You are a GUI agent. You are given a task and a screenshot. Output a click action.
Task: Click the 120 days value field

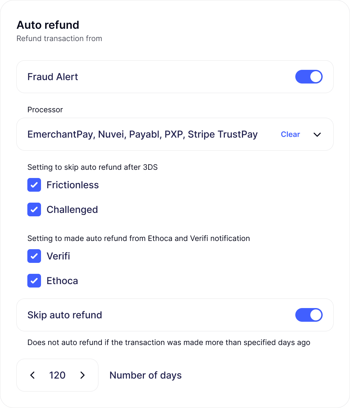(57, 375)
